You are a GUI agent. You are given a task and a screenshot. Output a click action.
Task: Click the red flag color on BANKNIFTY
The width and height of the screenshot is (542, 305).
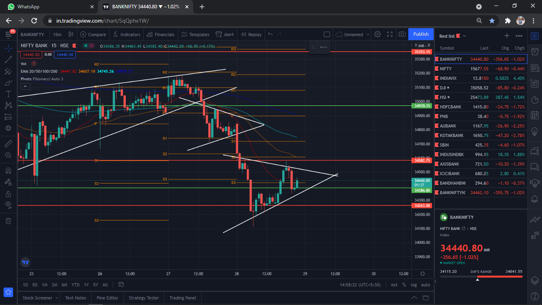(437, 59)
